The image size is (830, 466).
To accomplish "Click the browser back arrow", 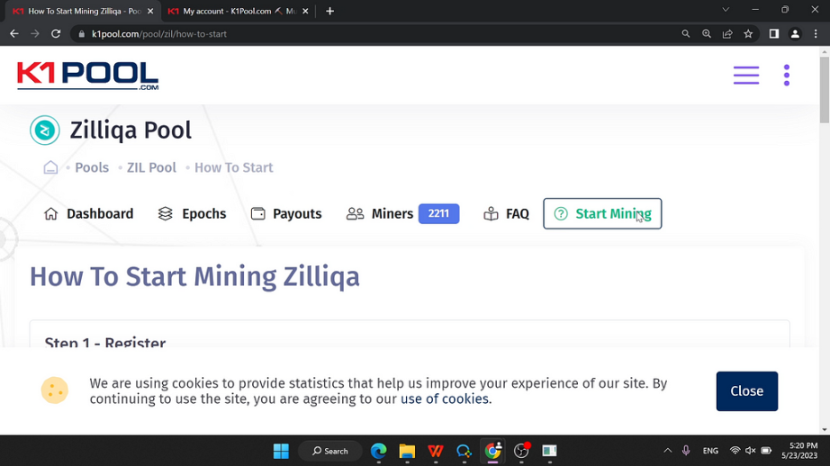I will (14, 34).
